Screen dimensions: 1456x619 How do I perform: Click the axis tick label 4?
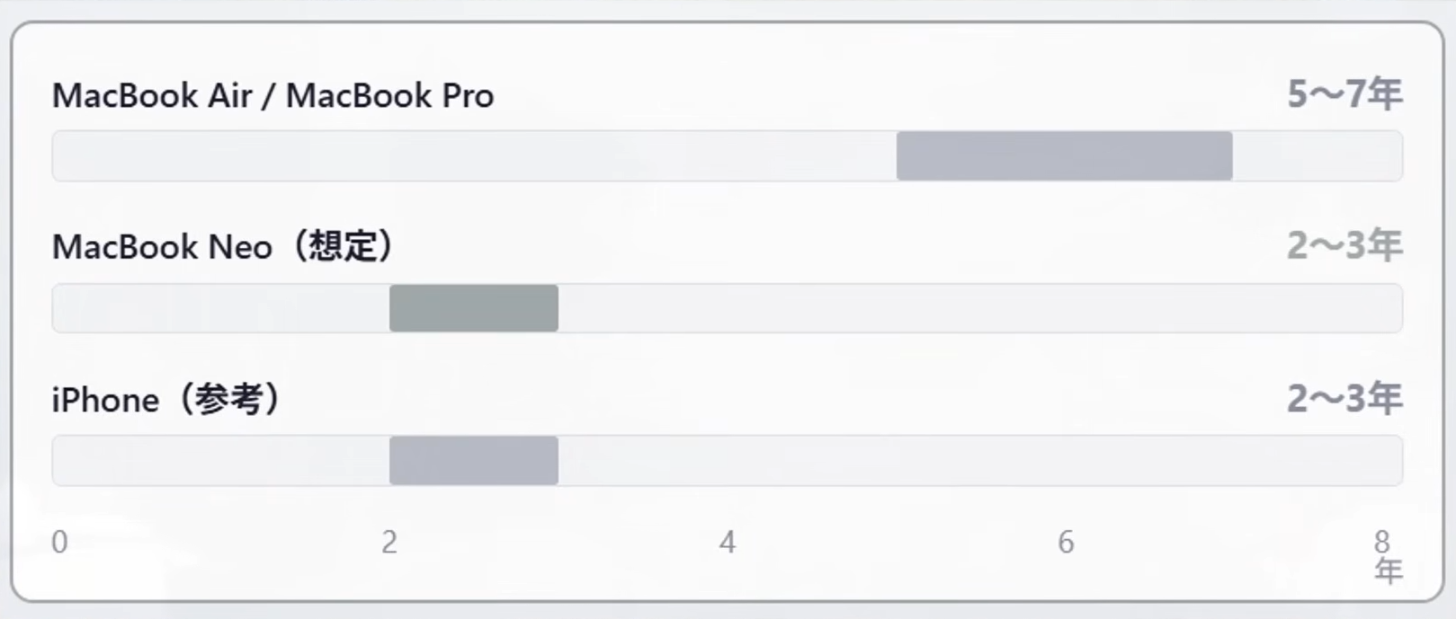coord(728,542)
